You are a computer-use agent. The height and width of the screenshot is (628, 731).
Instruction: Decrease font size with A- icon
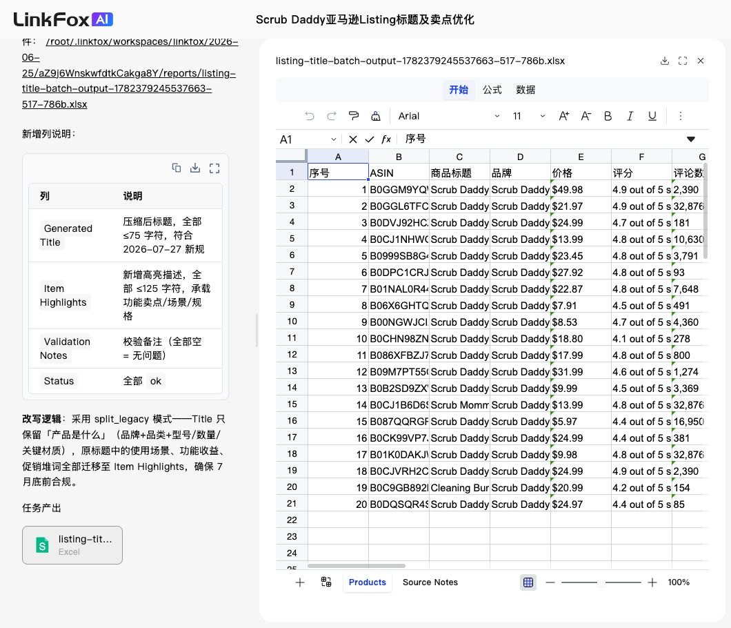tap(586, 116)
